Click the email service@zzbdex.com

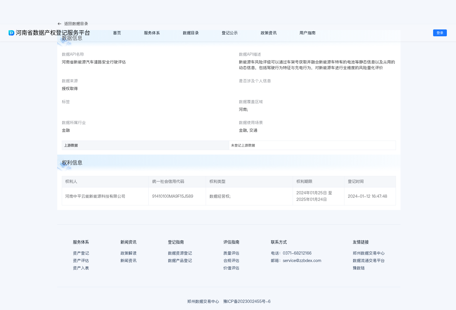pyautogui.click(x=302, y=261)
